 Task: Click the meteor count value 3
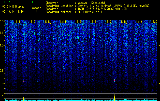(x=36, y=12)
